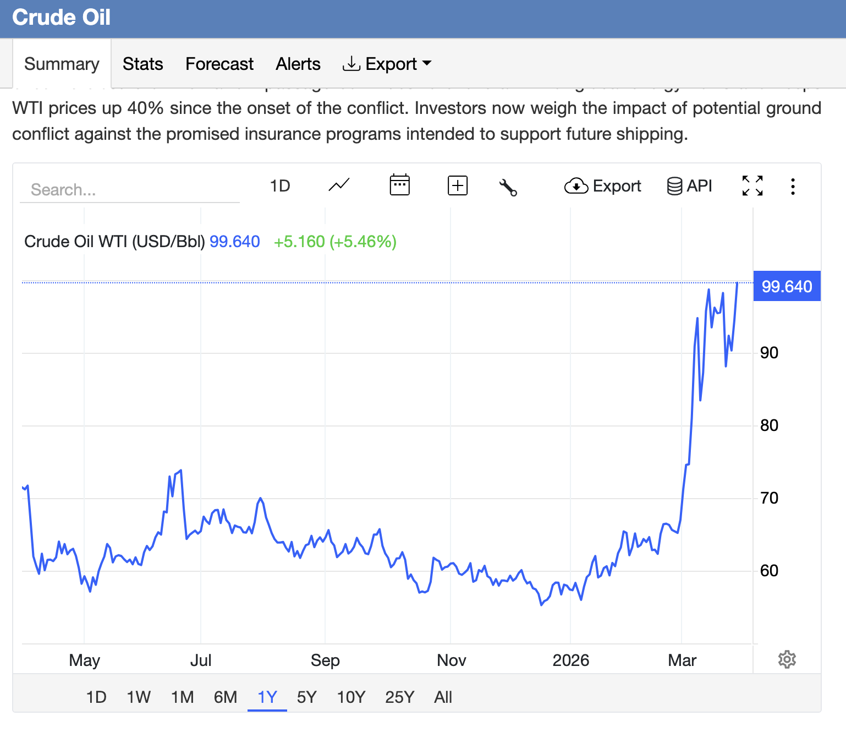Select the 25Y time range
Viewport: 846px width, 732px height.
(400, 697)
